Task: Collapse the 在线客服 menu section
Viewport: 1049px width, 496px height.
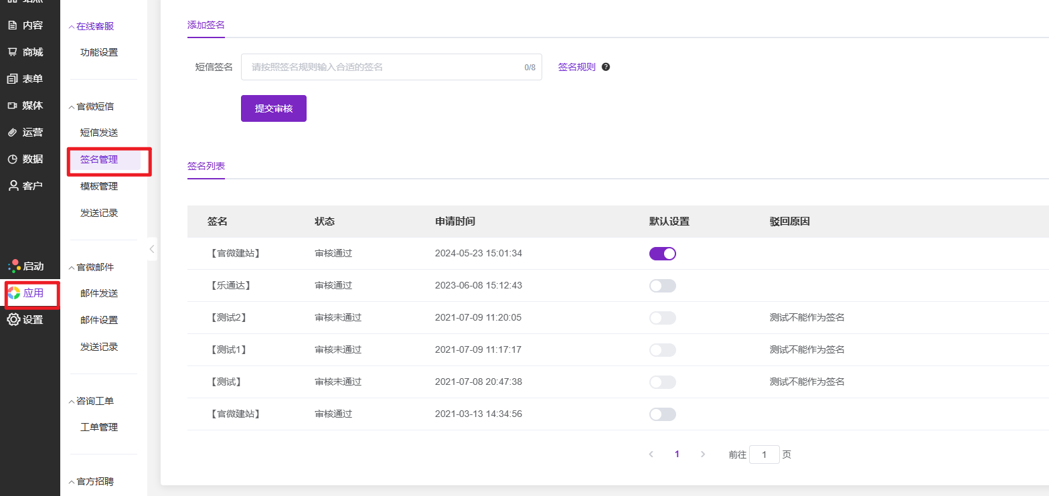Action: [72, 27]
